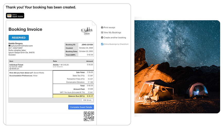Open the View My Bookings list icon

click(x=102, y=32)
